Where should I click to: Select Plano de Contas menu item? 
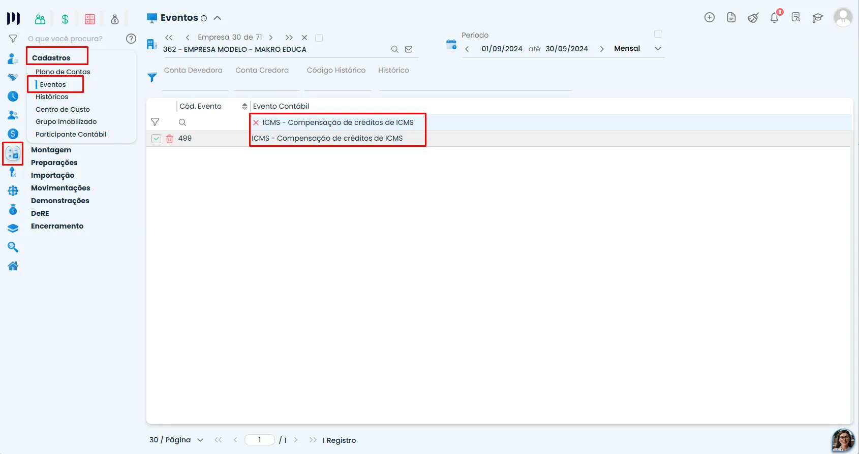click(x=63, y=72)
